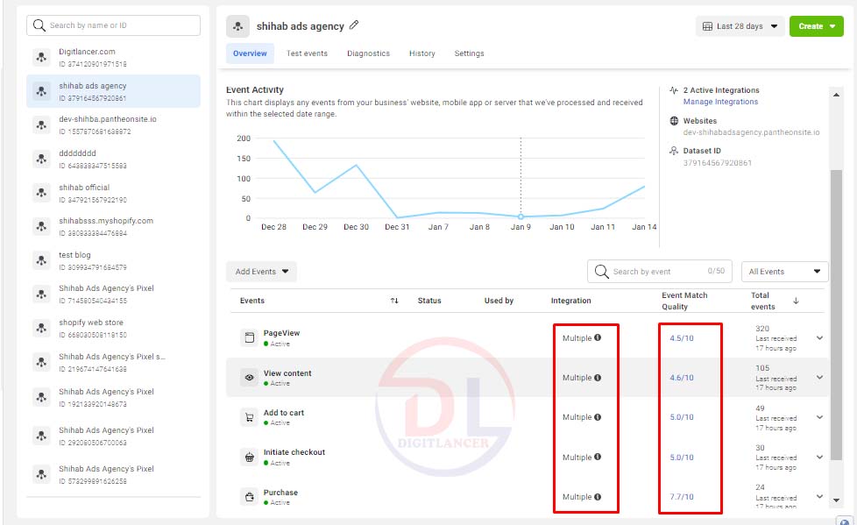Click the Active Integrations pulse icon
Image resolution: width=857 pixels, height=525 pixels.
click(x=674, y=90)
